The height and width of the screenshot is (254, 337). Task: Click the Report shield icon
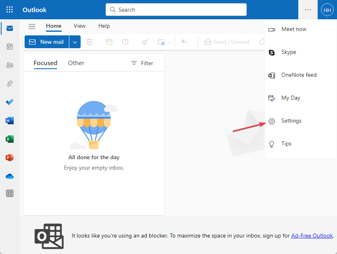click(125, 42)
